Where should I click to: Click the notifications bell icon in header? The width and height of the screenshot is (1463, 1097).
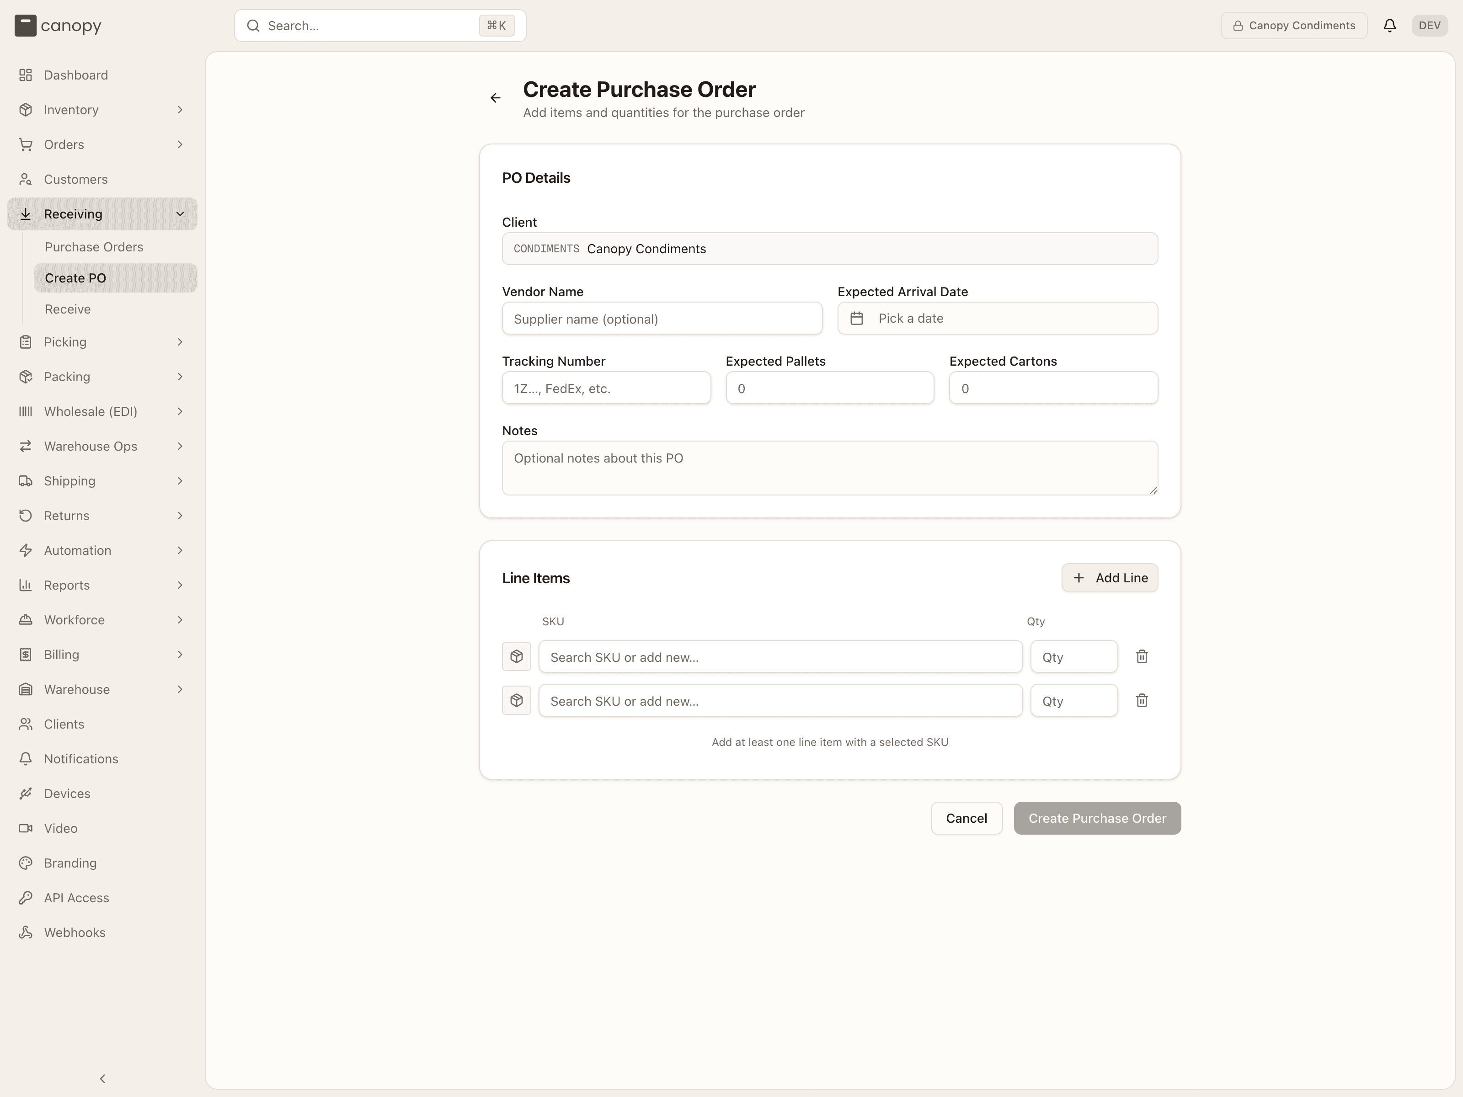coord(1389,25)
